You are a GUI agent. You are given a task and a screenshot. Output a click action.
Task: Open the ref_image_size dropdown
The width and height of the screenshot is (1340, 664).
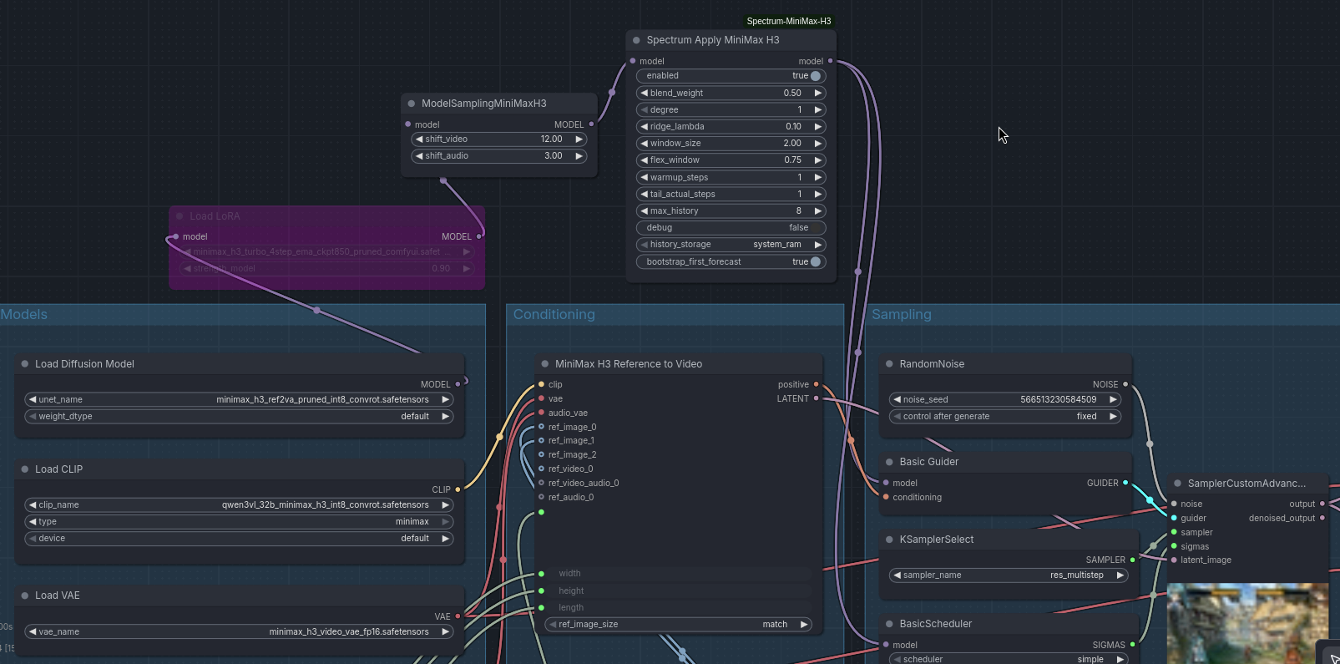click(679, 625)
